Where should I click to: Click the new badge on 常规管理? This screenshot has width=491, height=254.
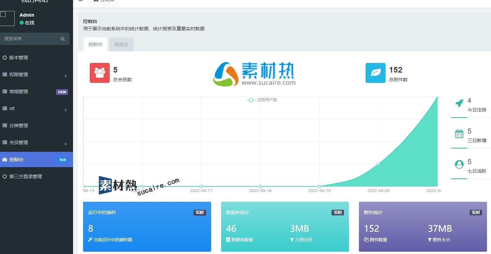[x=62, y=92]
